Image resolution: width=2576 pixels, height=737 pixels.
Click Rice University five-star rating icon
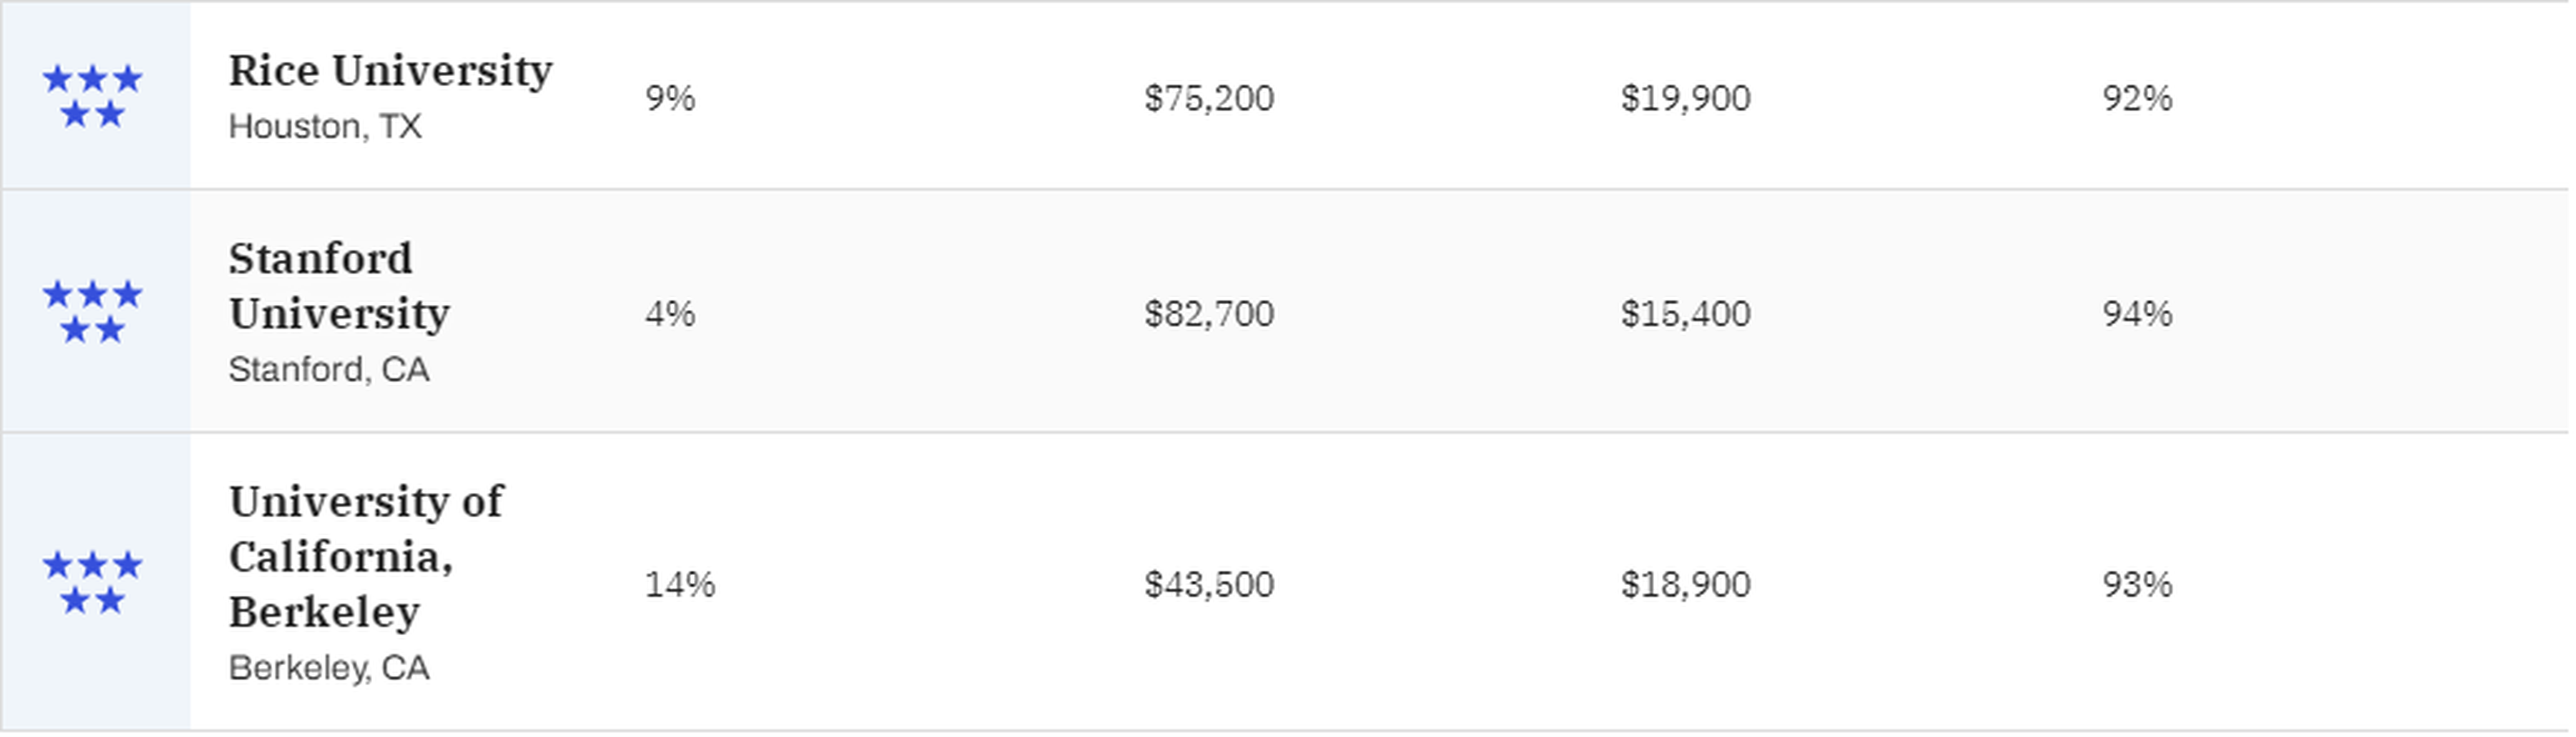[x=93, y=97]
